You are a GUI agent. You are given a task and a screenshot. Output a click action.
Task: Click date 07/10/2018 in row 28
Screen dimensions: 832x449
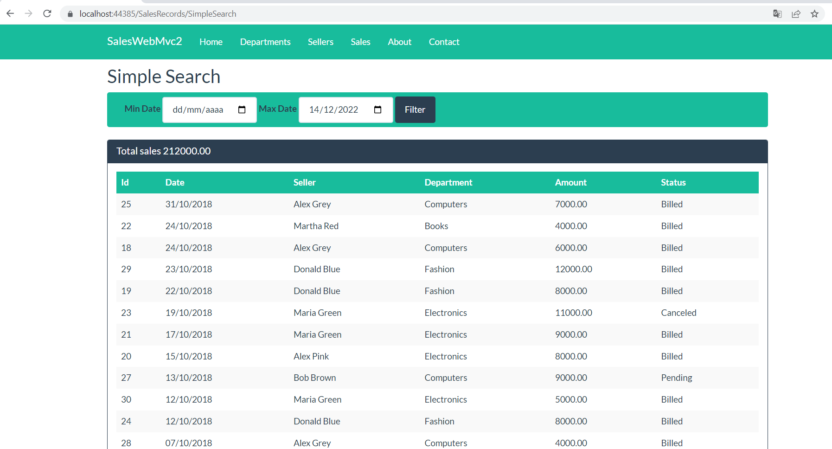click(x=189, y=443)
